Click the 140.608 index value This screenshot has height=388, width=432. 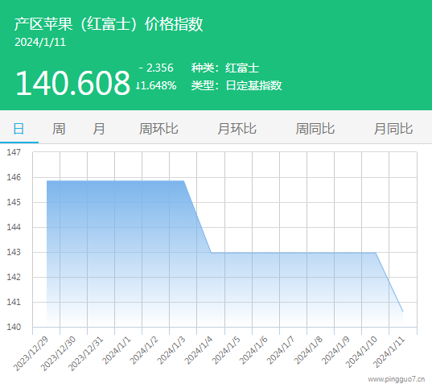tap(72, 83)
